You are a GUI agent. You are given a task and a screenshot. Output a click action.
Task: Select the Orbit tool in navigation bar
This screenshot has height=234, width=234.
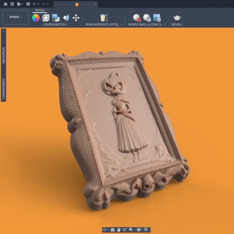tap(105, 230)
